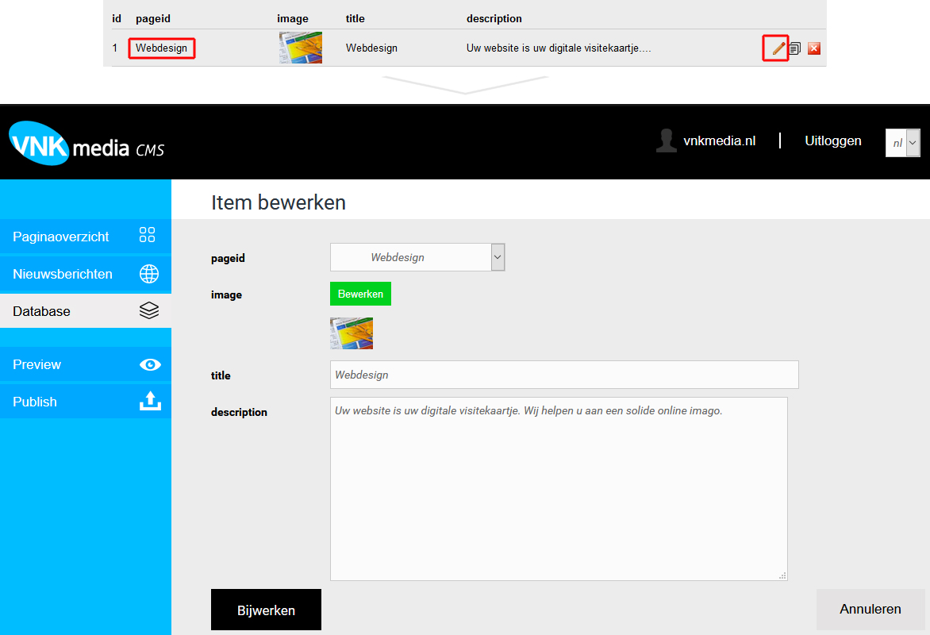Click the Paginaoverzicht grid icon

pos(148,235)
